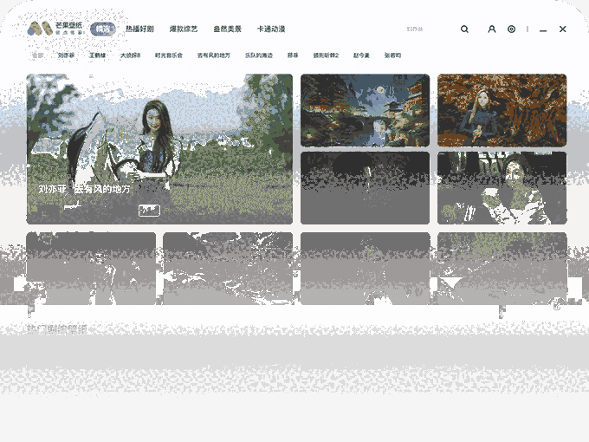The width and height of the screenshot is (589, 442).
Task: Select the 全部 filter tag
Action: [37, 55]
